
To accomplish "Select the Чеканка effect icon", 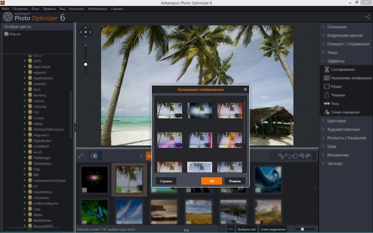I will 327,95.
